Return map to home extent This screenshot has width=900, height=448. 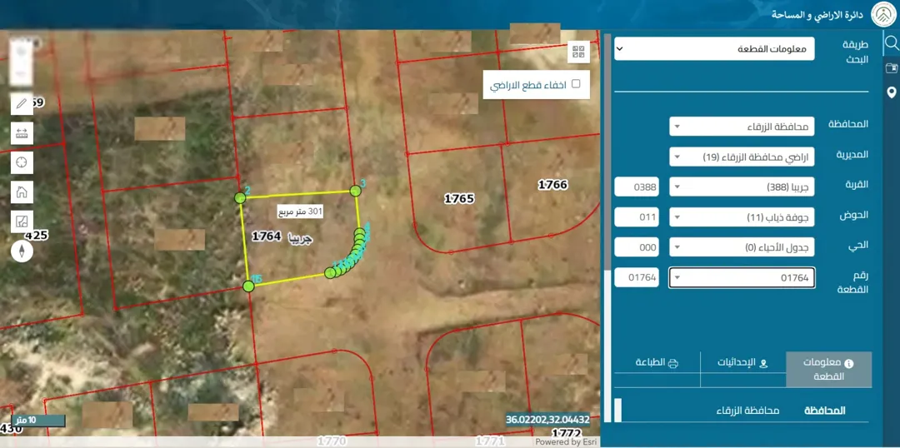tap(22, 192)
